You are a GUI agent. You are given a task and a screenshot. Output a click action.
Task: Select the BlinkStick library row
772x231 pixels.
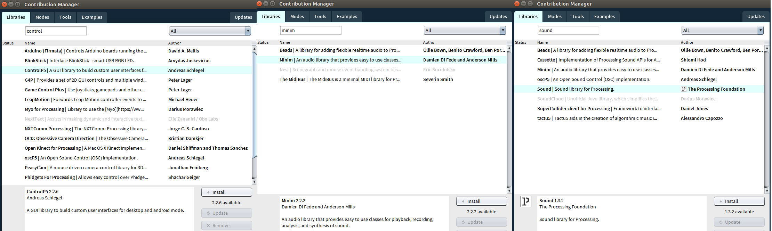(127, 60)
